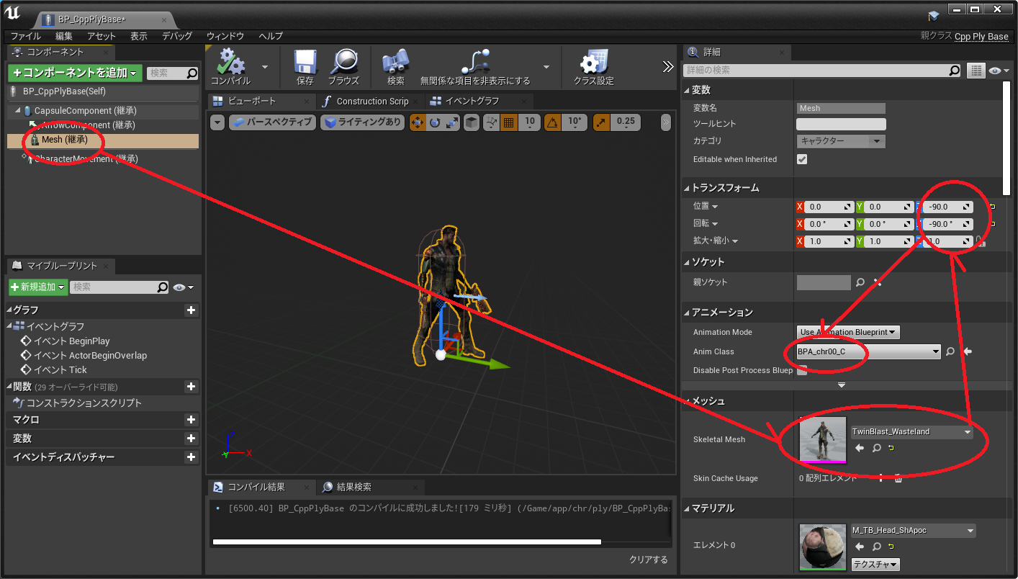This screenshot has height=579, width=1018.
Task: Open Class Settings (クラス設定) icon
Action: click(x=594, y=62)
